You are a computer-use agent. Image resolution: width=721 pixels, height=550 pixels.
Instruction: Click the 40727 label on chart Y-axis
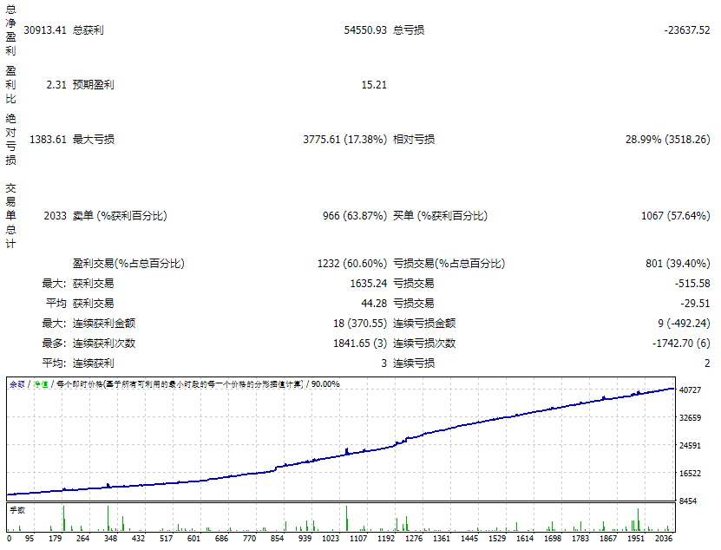click(690, 390)
